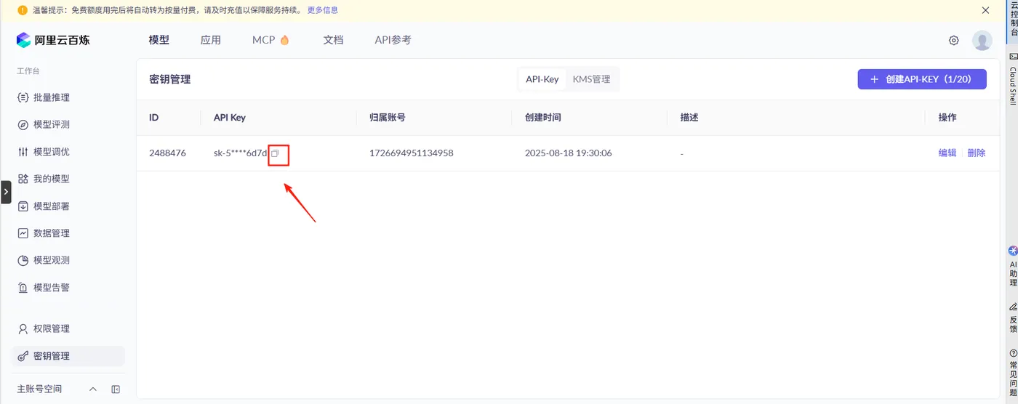The height and width of the screenshot is (404, 1018).
Task: Copy the sk-5****6d7d API key
Action: click(x=275, y=153)
